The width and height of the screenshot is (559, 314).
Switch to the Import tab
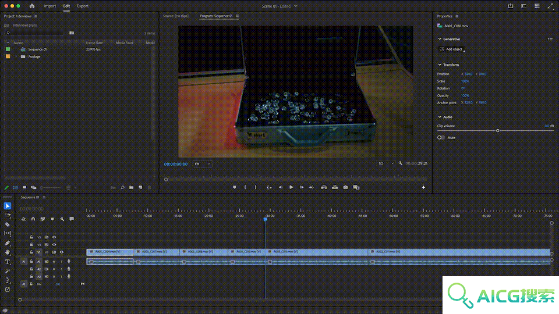[x=50, y=6]
